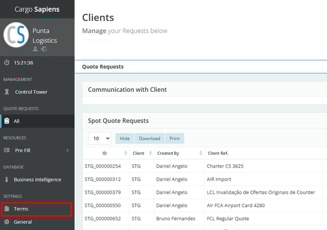Click the clock icon next to 15:21:36
Image resolution: width=327 pixels, height=230 pixels.
click(x=7, y=63)
